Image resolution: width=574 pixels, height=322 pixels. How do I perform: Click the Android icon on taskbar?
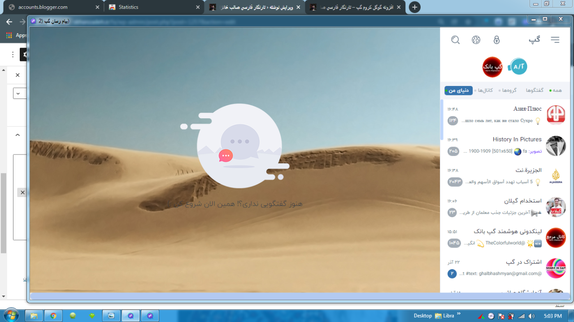click(92, 316)
